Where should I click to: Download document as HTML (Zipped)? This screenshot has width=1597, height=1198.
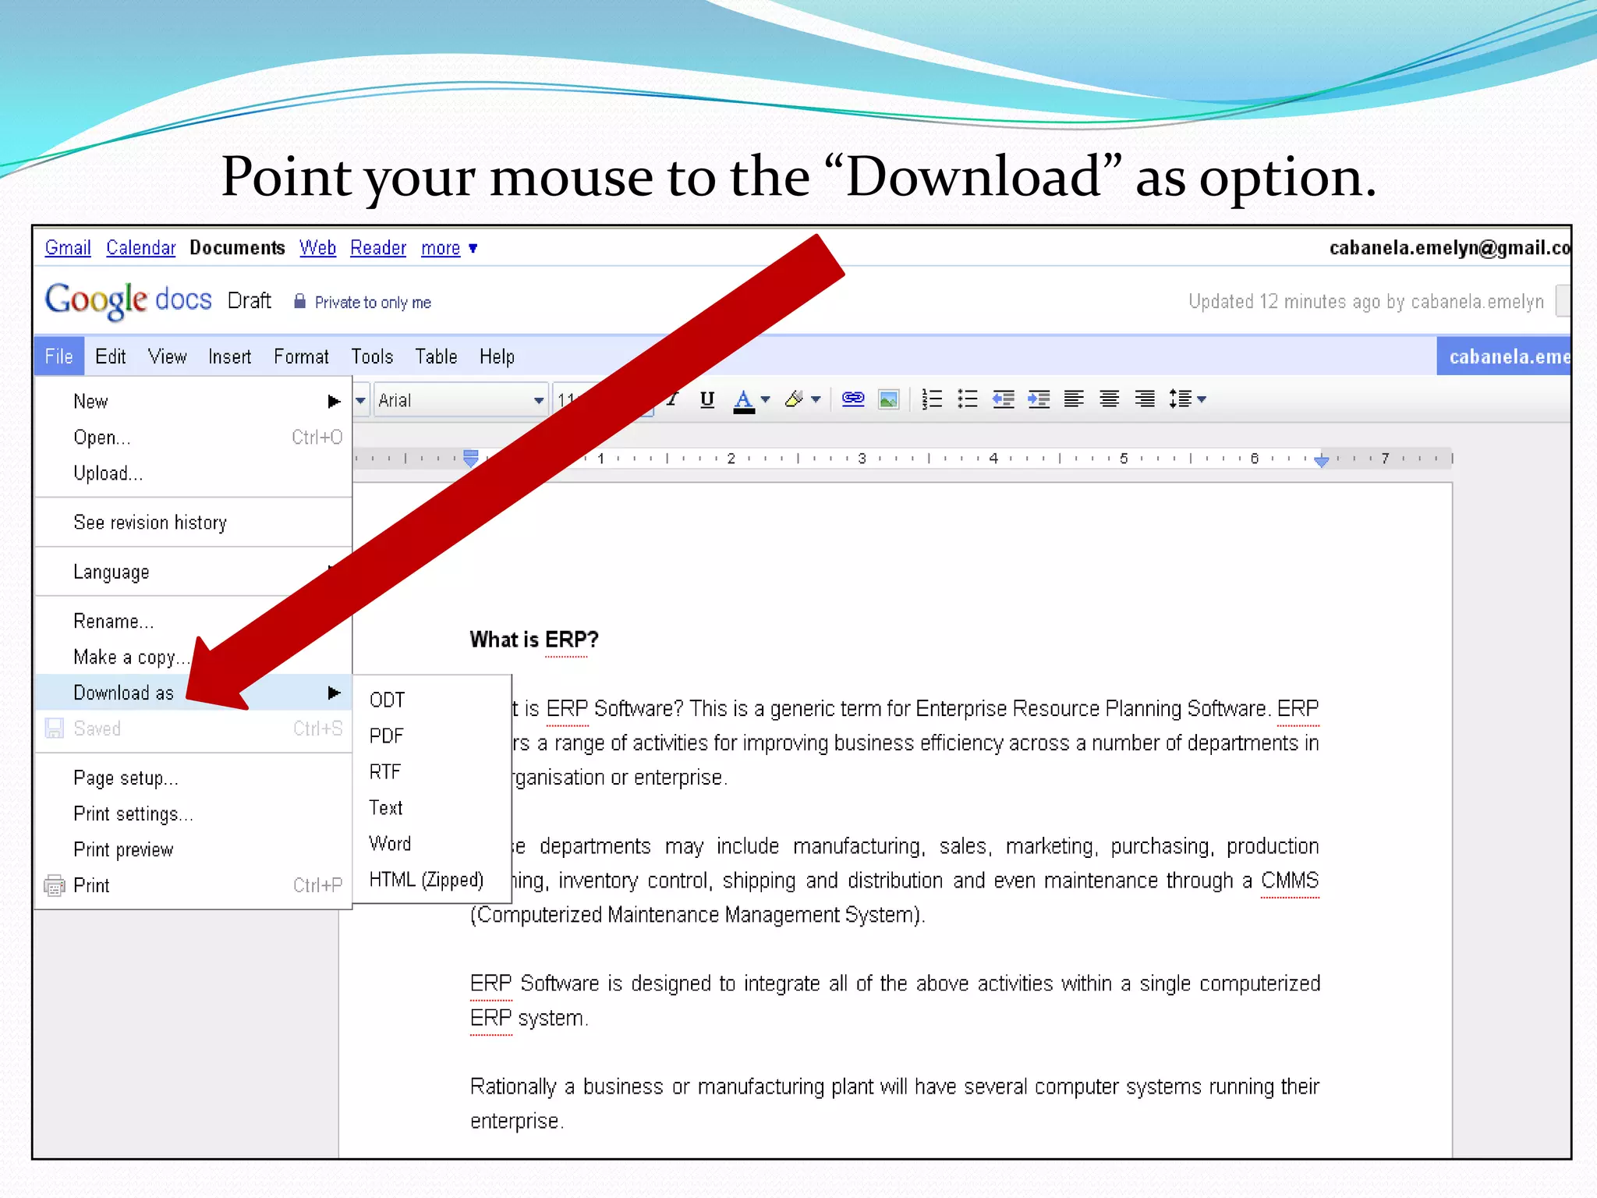(x=432, y=879)
